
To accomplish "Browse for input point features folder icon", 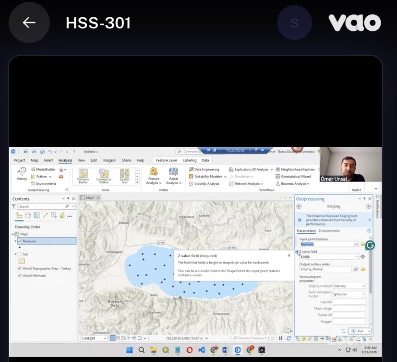I will point(363,244).
